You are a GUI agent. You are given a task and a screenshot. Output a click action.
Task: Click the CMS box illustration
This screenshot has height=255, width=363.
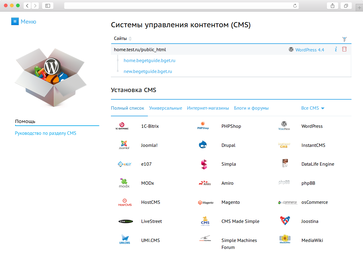pos(51,77)
